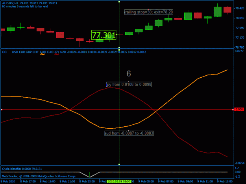This screenshot has height=184, width=246.
Task: Select the number 6 text object
Action: click(x=129, y=73)
